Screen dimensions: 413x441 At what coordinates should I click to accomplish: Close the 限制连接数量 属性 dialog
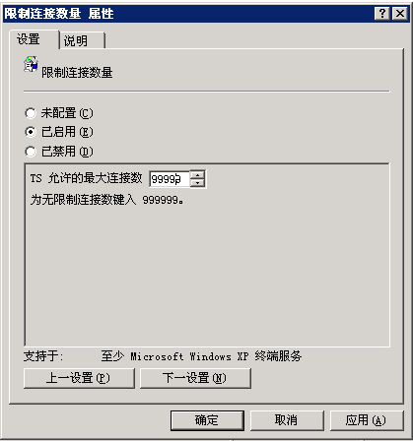tap(400, 14)
